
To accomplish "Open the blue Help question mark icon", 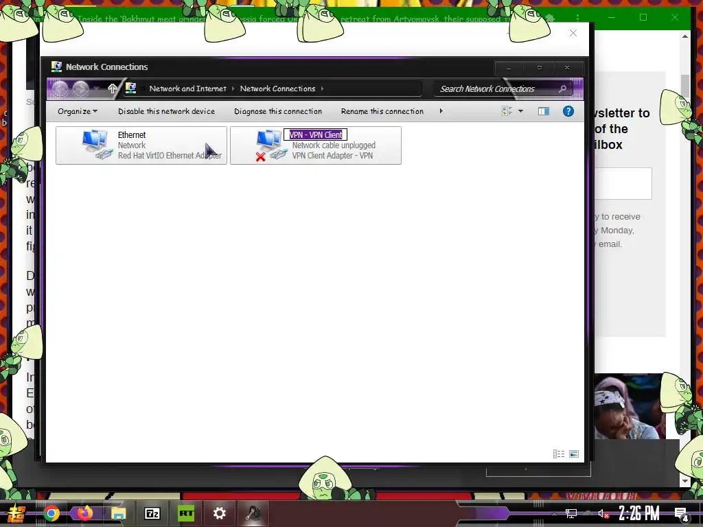I will tap(568, 111).
